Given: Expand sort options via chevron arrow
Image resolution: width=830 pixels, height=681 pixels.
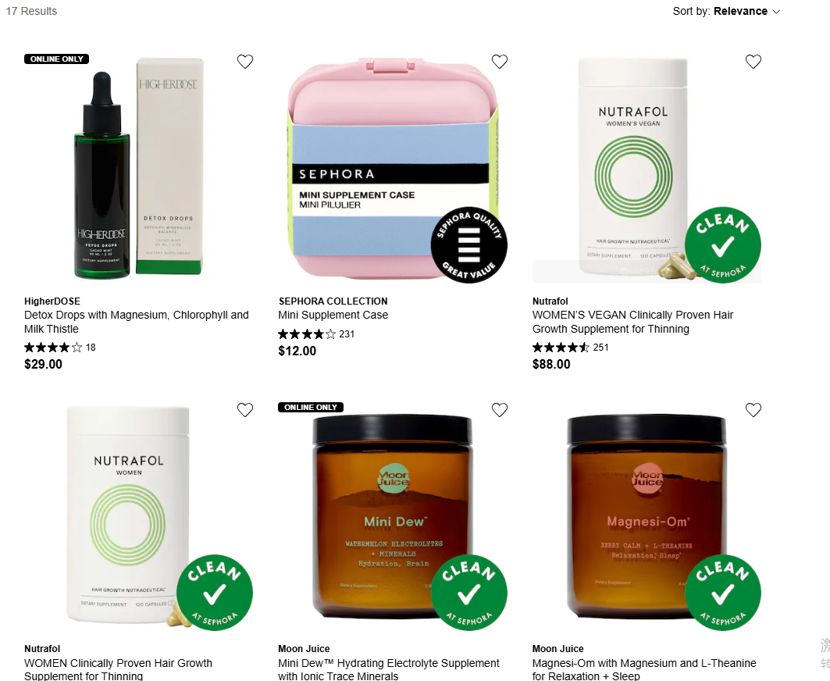Looking at the screenshot, I should pos(776,12).
